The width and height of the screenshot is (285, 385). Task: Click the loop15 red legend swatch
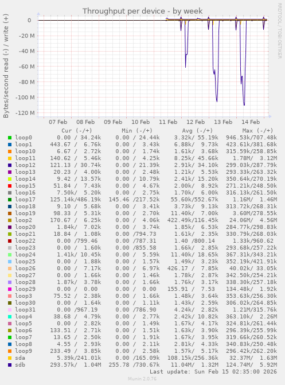(10, 186)
